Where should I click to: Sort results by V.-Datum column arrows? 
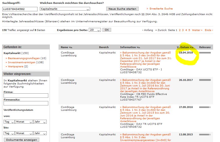coord(192,47)
